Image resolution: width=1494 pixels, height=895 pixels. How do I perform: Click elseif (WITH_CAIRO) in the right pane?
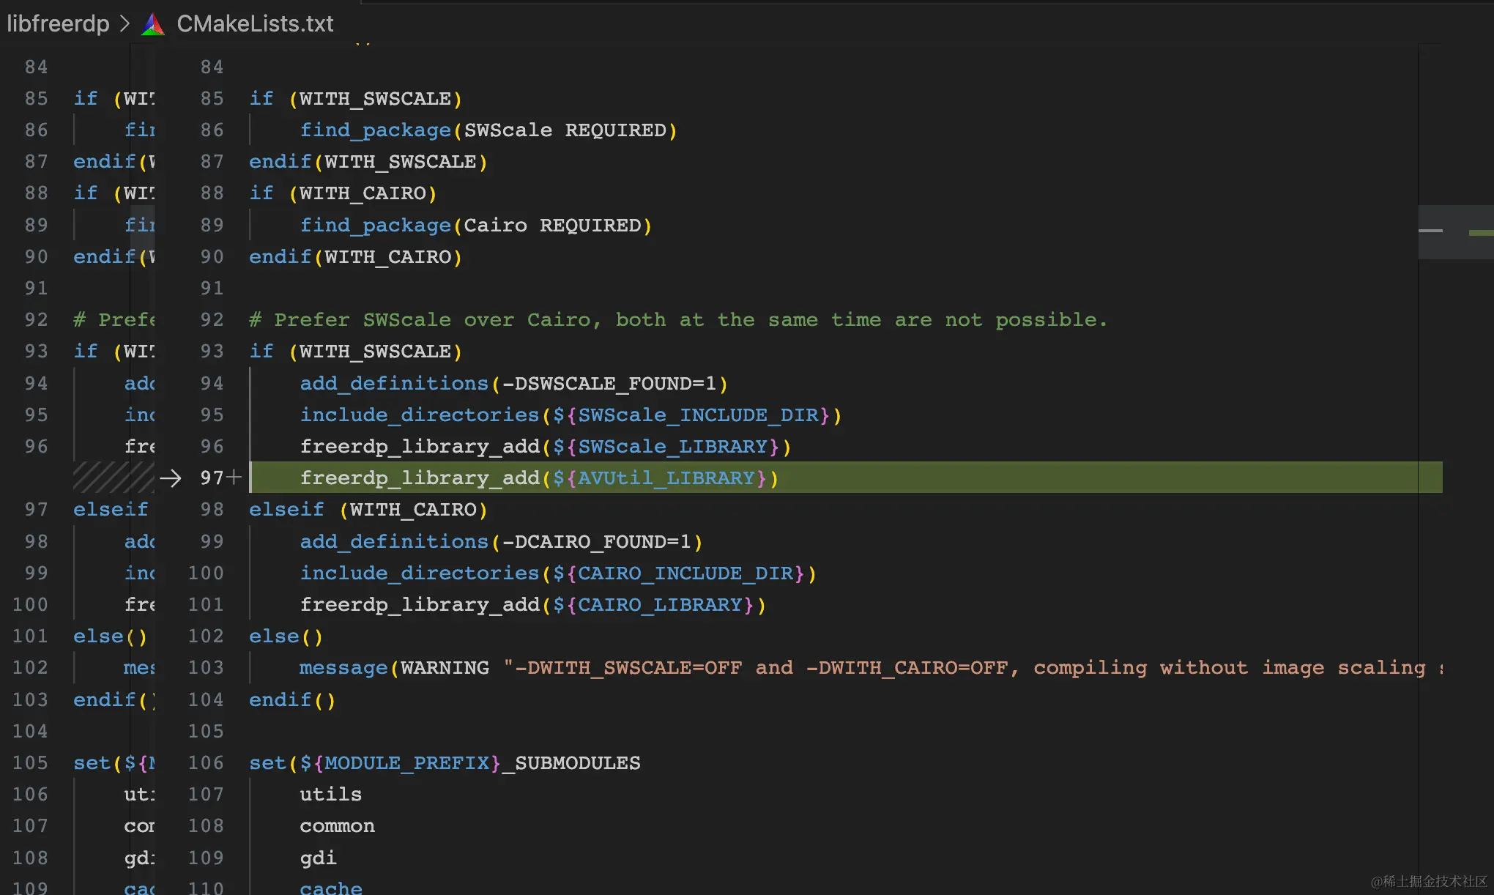[x=368, y=510]
